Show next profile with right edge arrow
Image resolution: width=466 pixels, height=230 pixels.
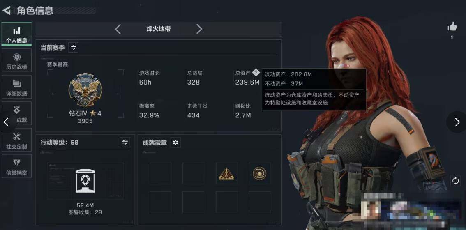(x=457, y=122)
